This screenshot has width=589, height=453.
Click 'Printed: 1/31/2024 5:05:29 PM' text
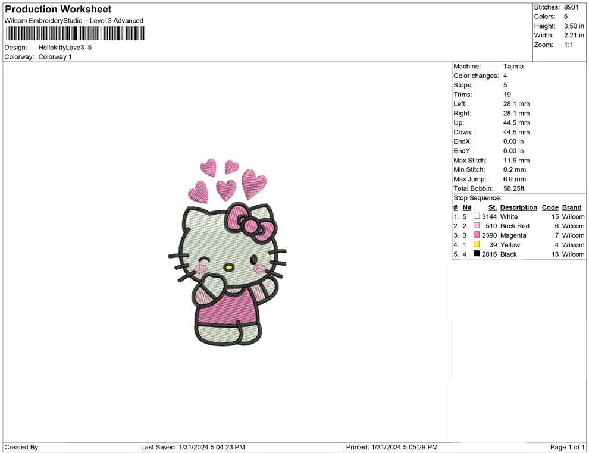(x=392, y=447)
